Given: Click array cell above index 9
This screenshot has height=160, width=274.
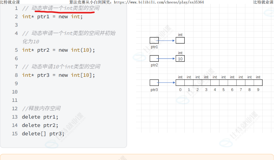Looking at the screenshot, I should pyautogui.click(x=258, y=83).
